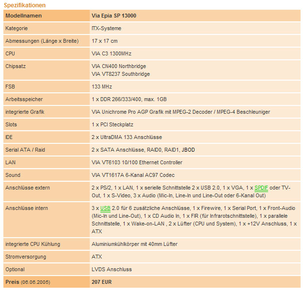The image size is (303, 295).
Task: Click the VIA VT6103 Ethernet Controller text
Action: [137, 162]
